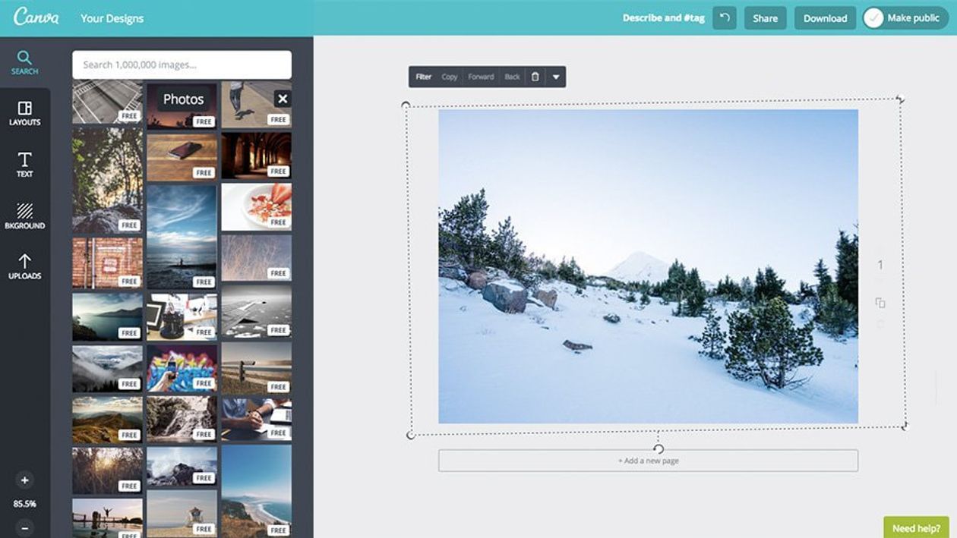
Task: Click the copy page icon
Action: tap(880, 303)
